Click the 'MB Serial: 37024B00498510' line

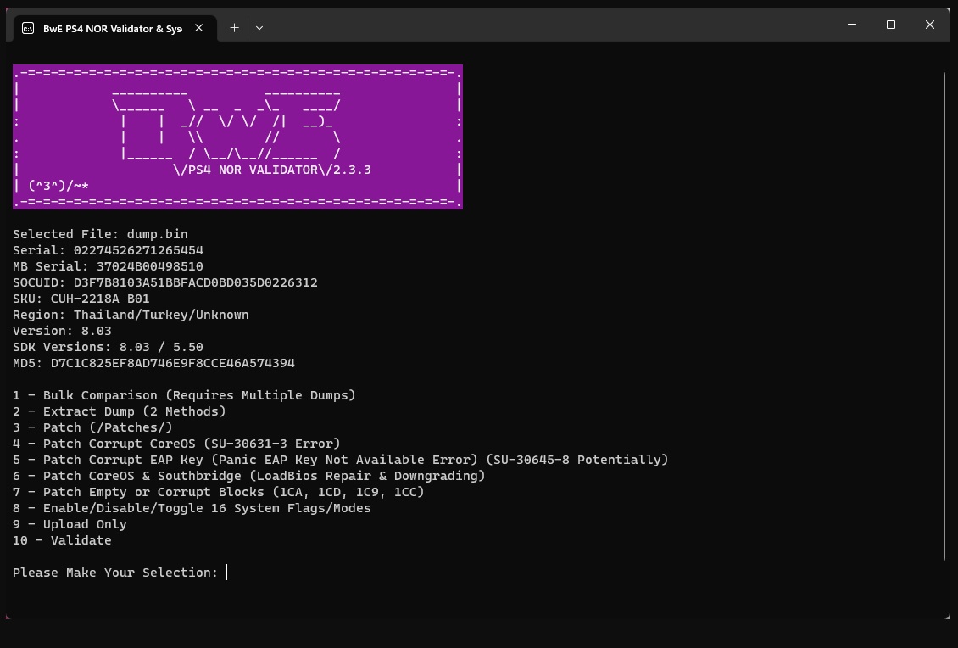(109, 266)
